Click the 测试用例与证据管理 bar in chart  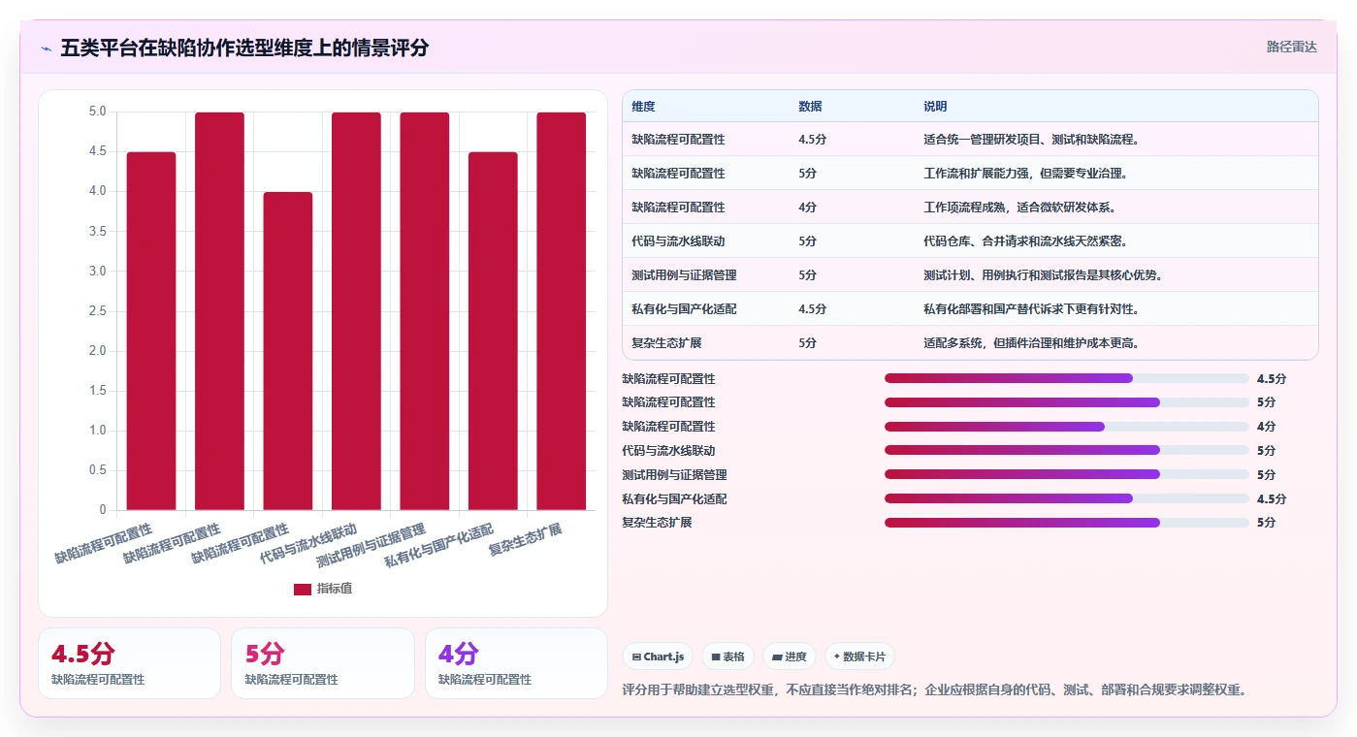pos(425,311)
